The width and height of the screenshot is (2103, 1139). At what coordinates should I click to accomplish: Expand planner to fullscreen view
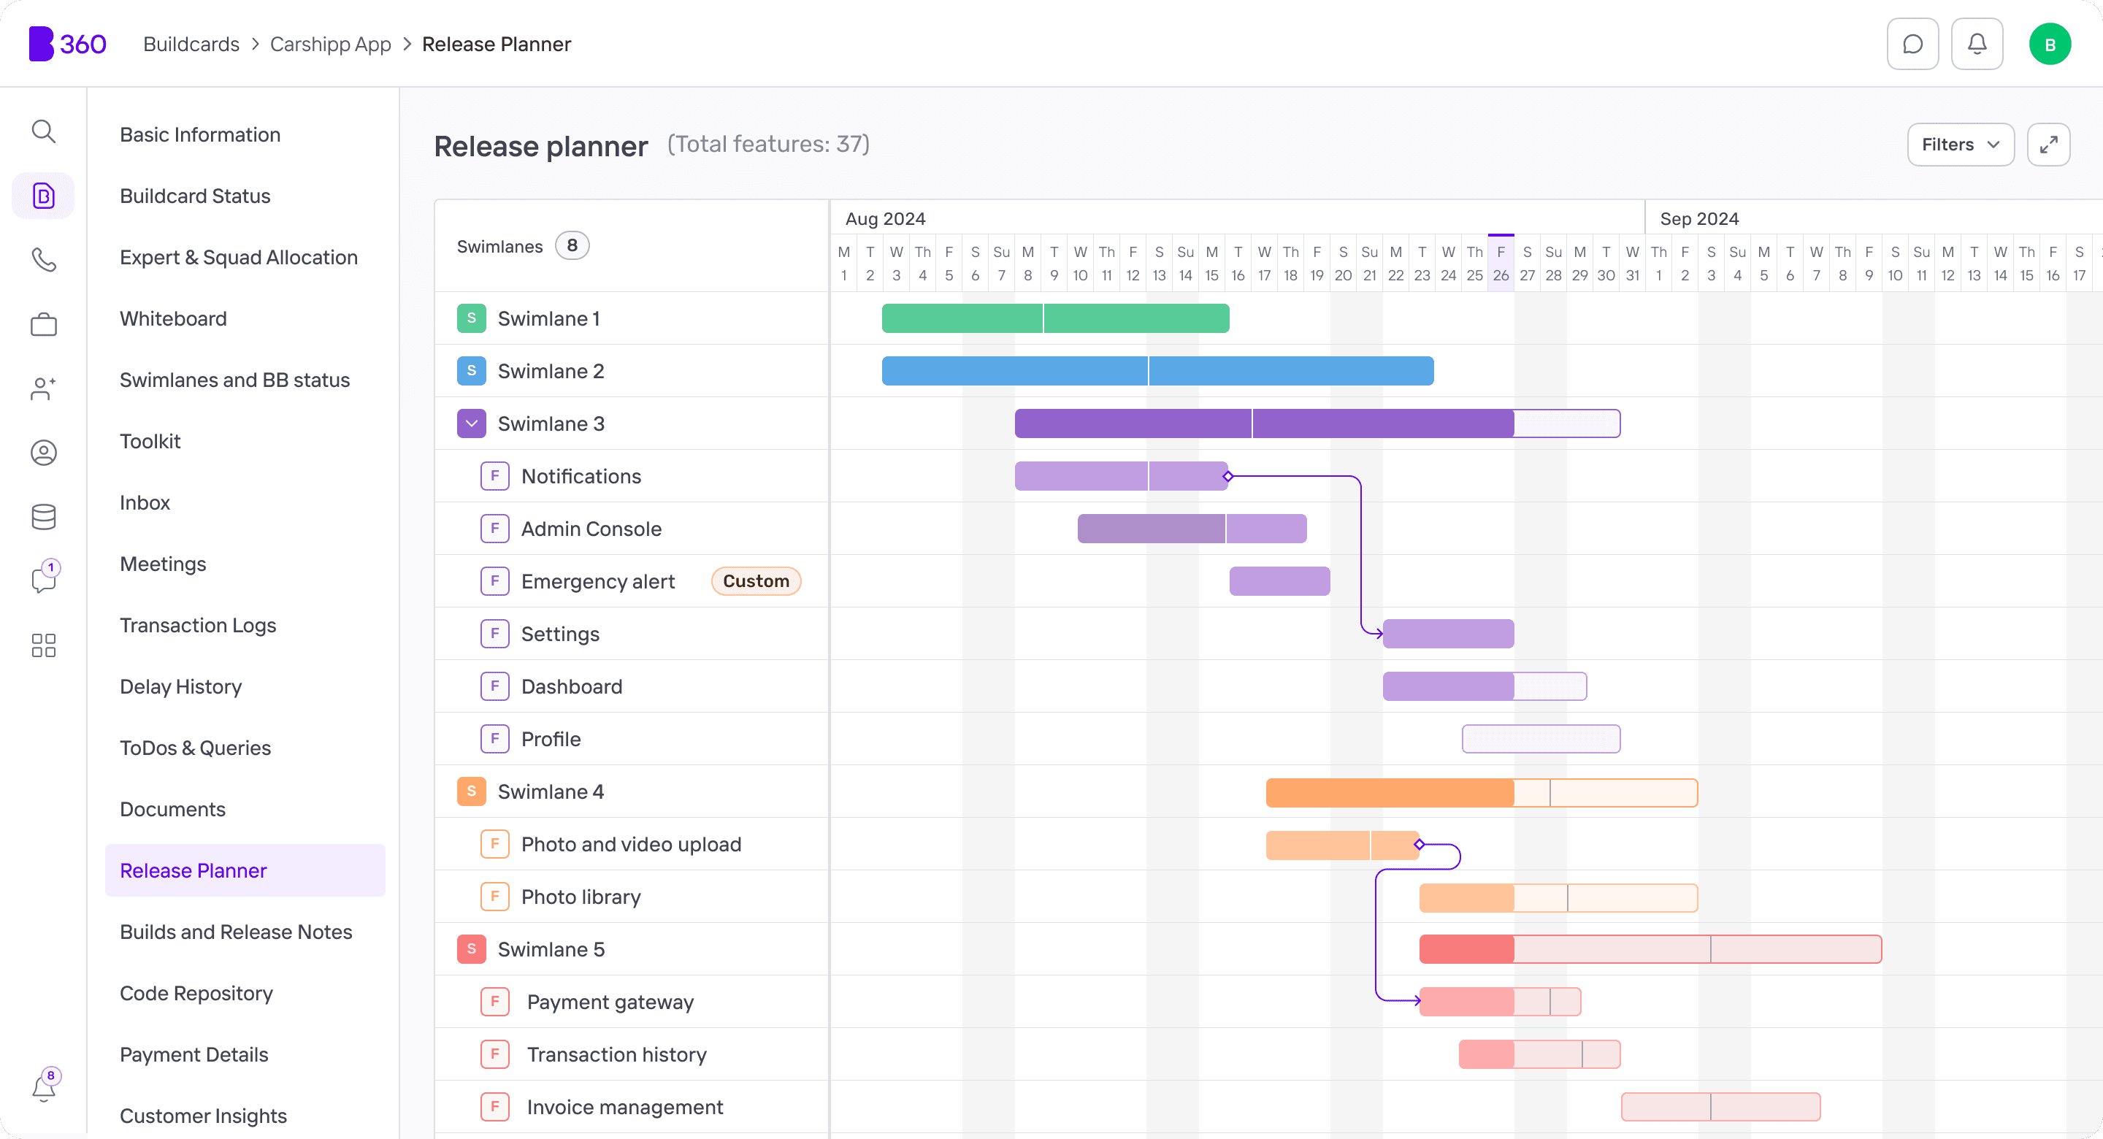2048,145
